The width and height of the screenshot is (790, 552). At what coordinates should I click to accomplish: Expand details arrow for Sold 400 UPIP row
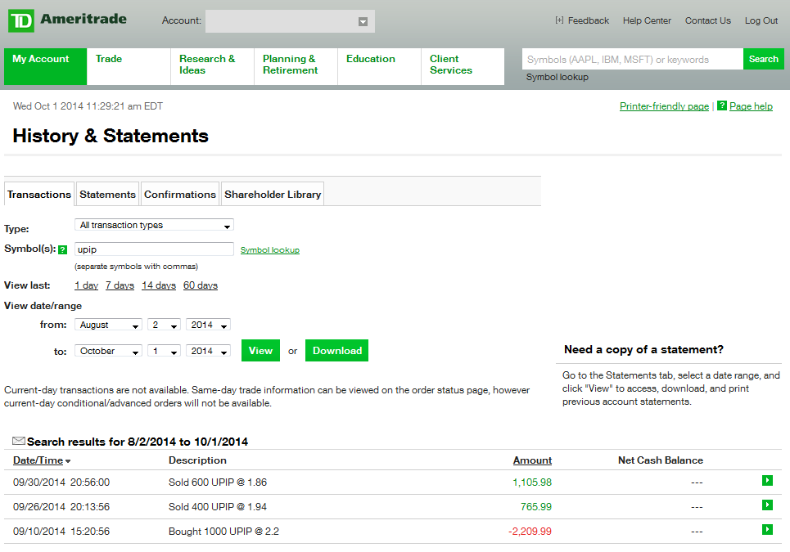point(767,505)
